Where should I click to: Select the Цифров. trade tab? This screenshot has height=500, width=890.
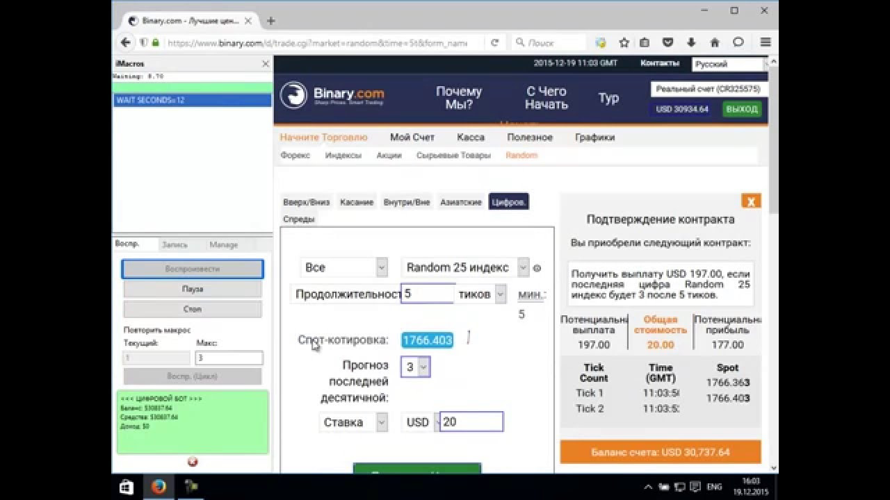509,202
